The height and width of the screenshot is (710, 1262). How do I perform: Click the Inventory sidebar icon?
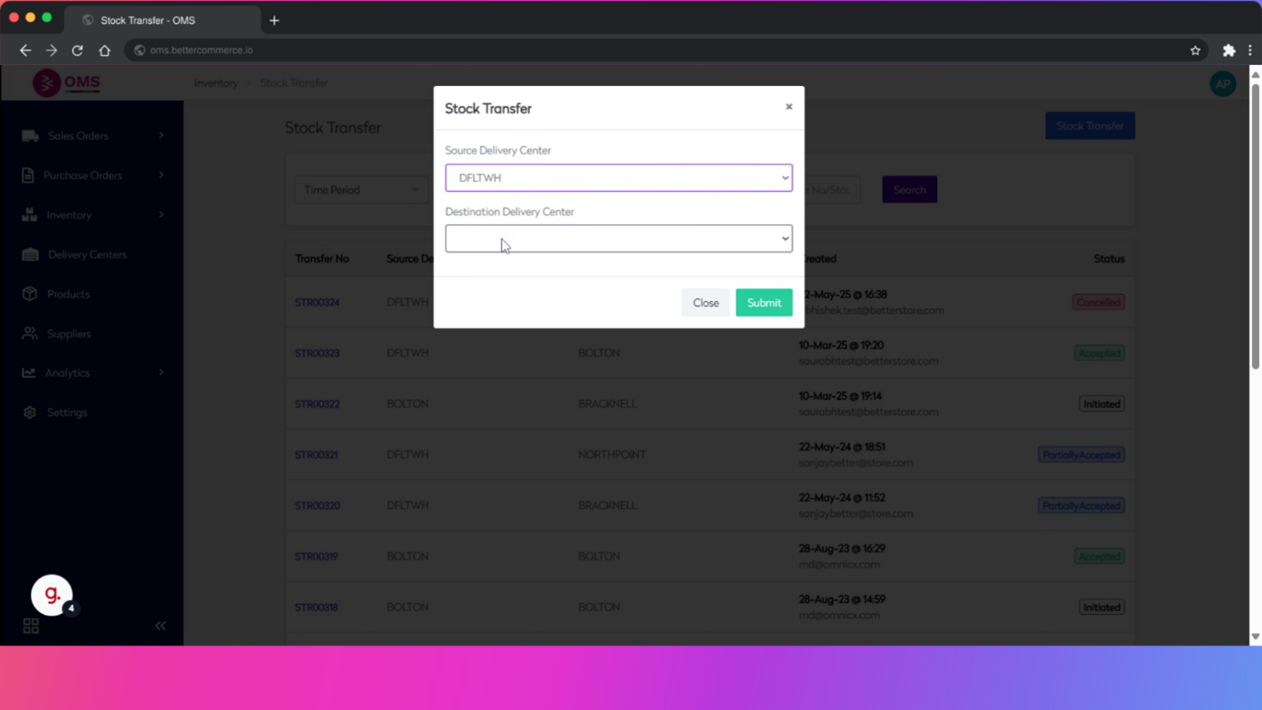(29, 215)
